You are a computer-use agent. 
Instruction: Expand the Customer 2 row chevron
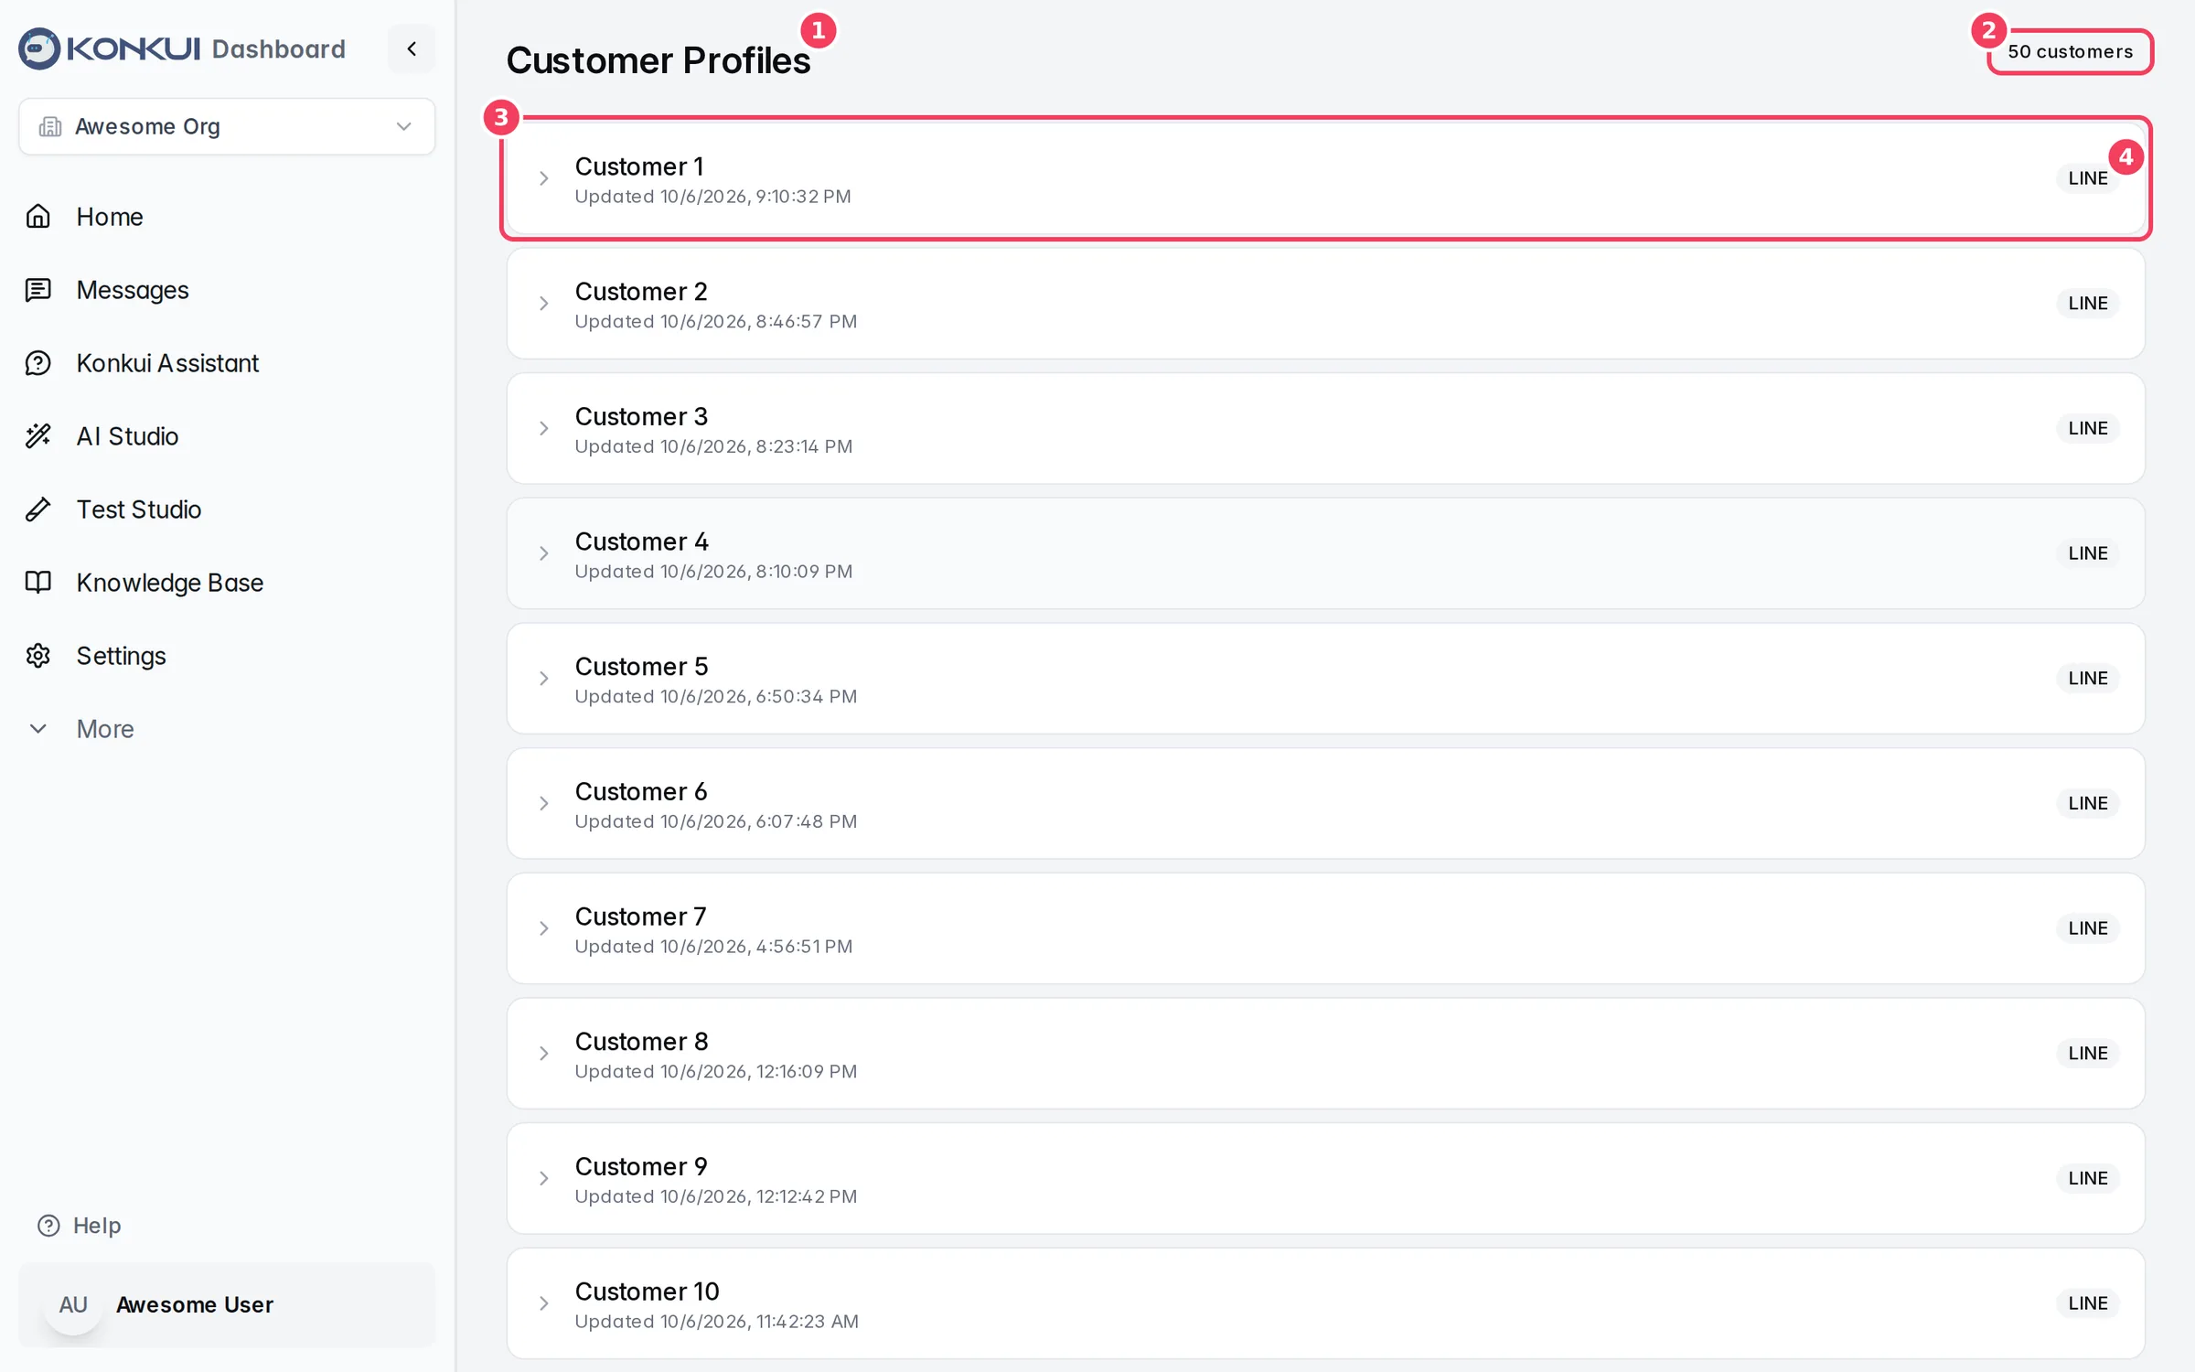click(543, 304)
